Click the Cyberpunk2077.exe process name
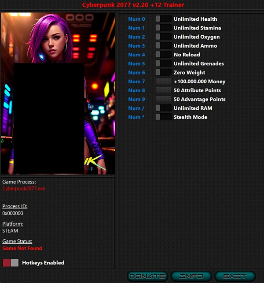This screenshot has height=283, width=264. click(24, 189)
